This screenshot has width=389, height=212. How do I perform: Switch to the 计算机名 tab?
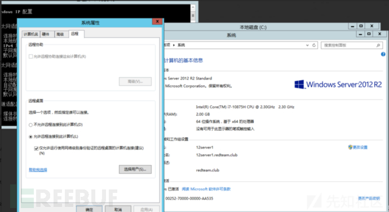31,34
